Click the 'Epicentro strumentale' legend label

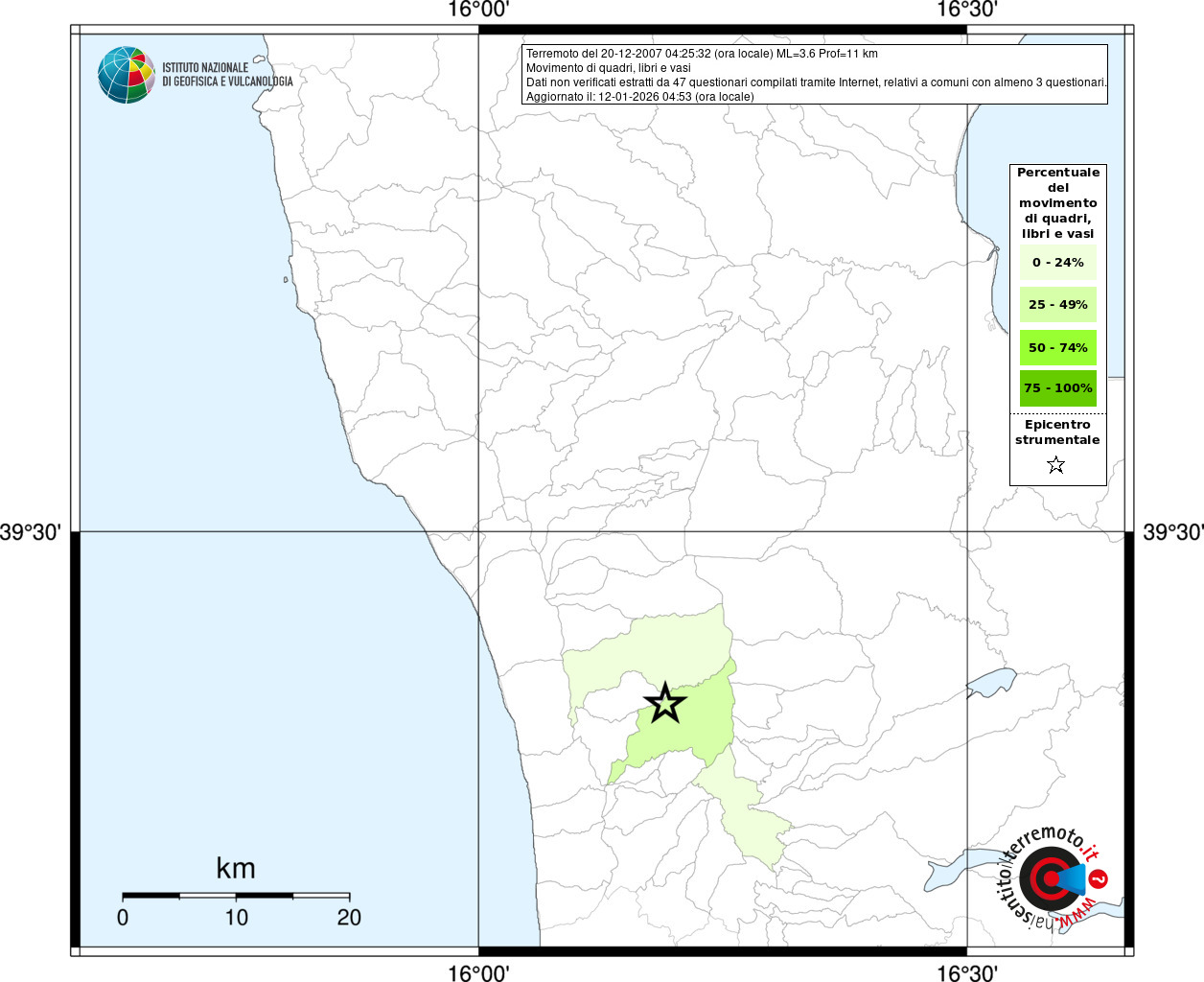coord(1057,433)
